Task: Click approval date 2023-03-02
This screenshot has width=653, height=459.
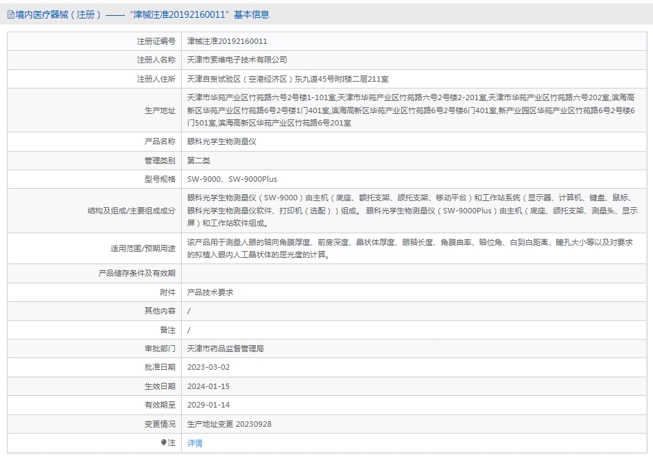Action: pos(209,367)
